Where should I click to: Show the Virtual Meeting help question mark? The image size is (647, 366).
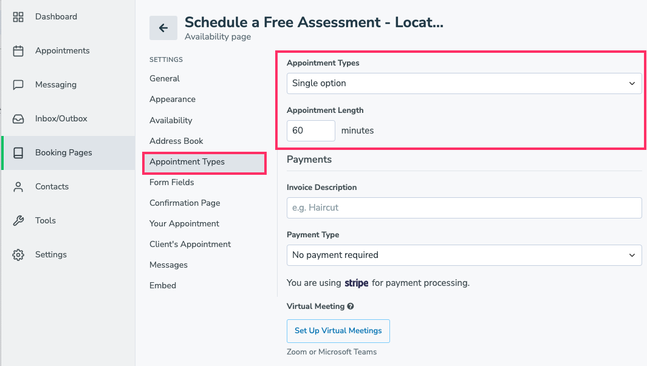tap(351, 307)
